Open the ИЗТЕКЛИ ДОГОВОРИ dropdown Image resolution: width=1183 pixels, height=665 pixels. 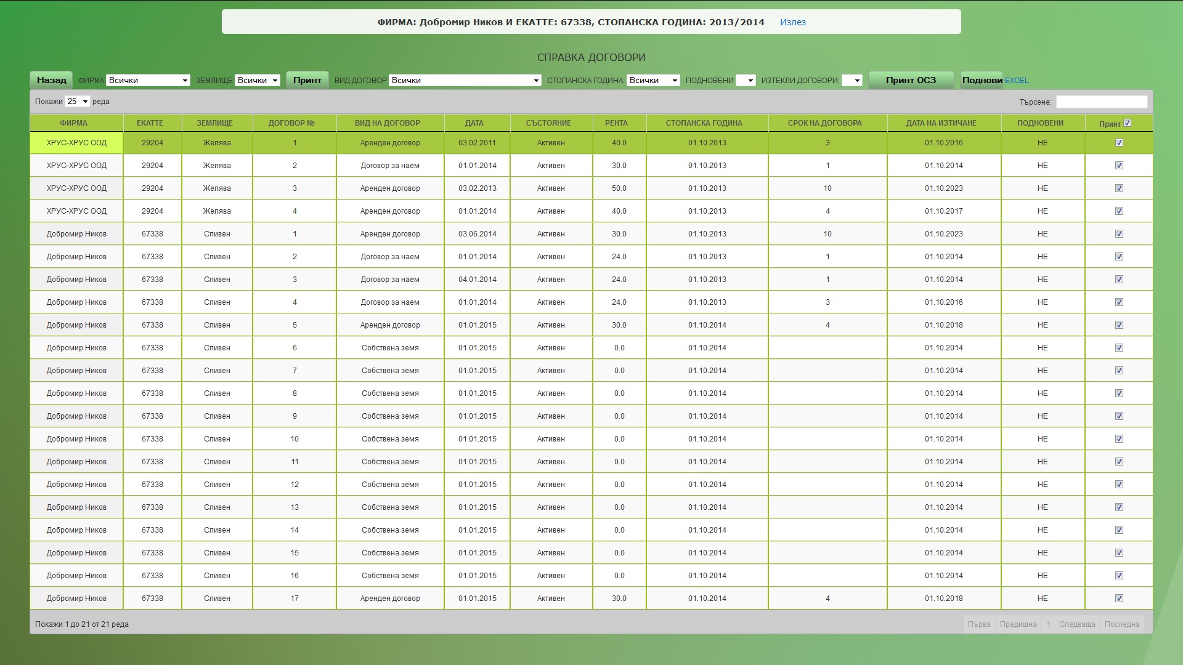852,80
